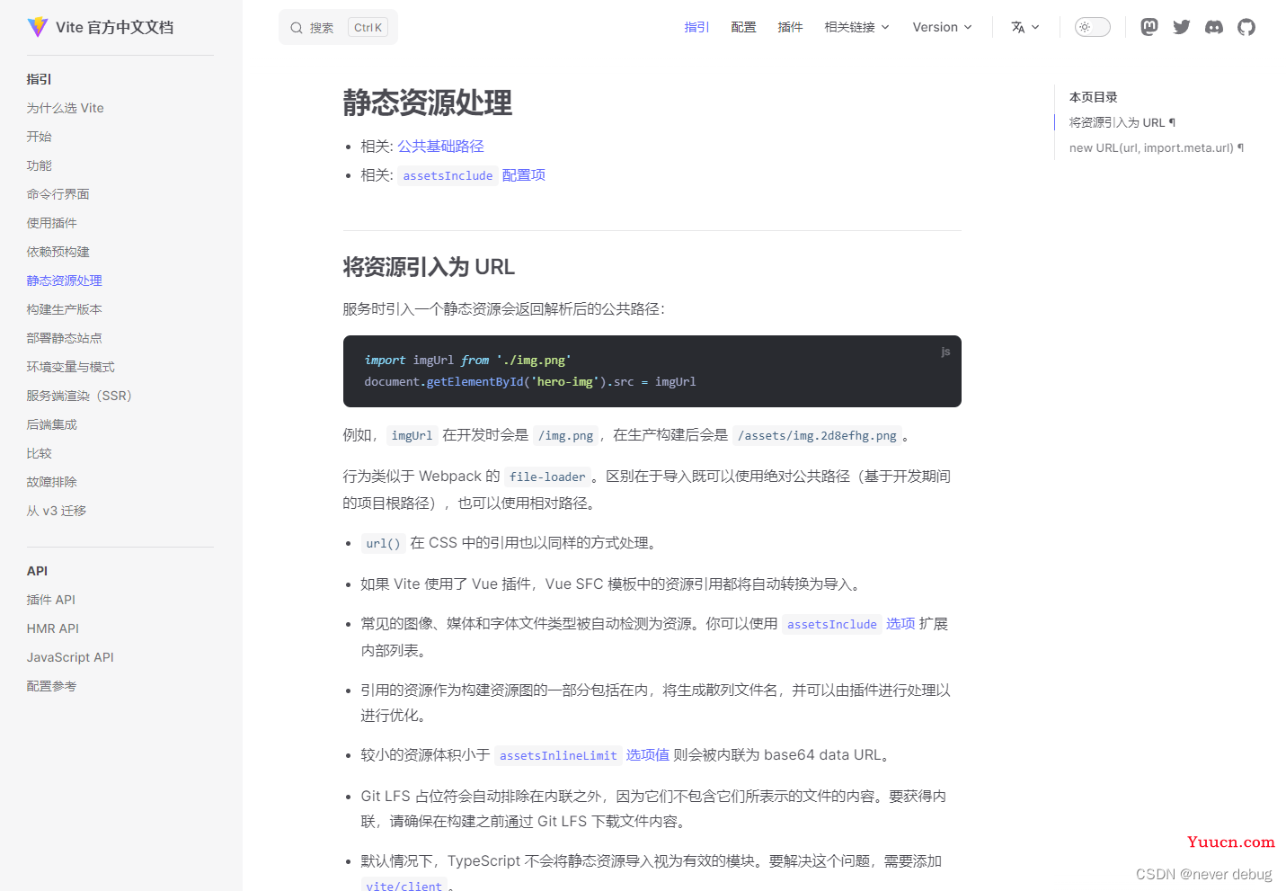1286x891 pixels.
Task: Select the 插件 nav item
Action: pos(790,27)
